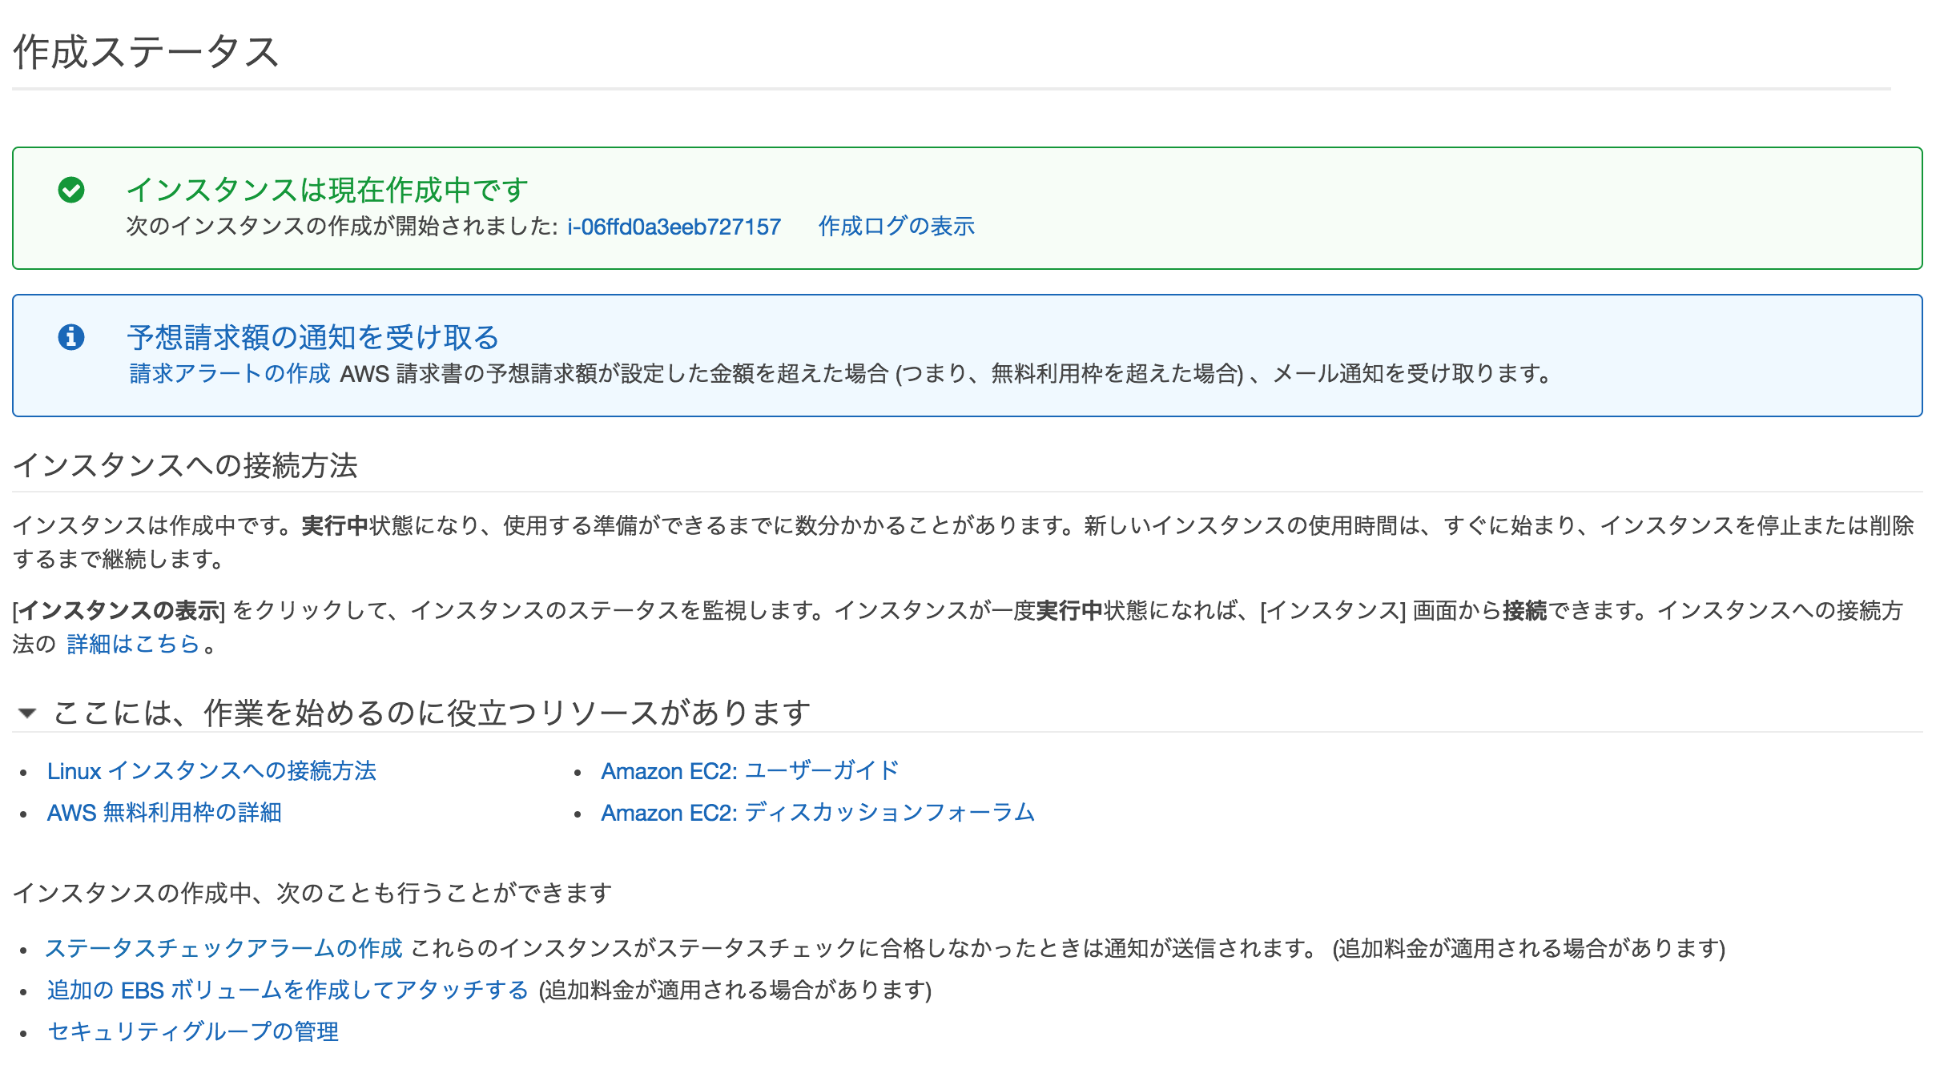1936x1065 pixels.
Task: Open instance ID i-06ffd0a3eeb727157 link
Action: 674,227
